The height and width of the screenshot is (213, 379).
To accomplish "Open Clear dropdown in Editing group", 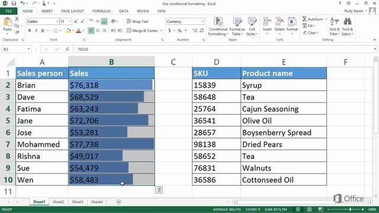I will [x=310, y=33].
